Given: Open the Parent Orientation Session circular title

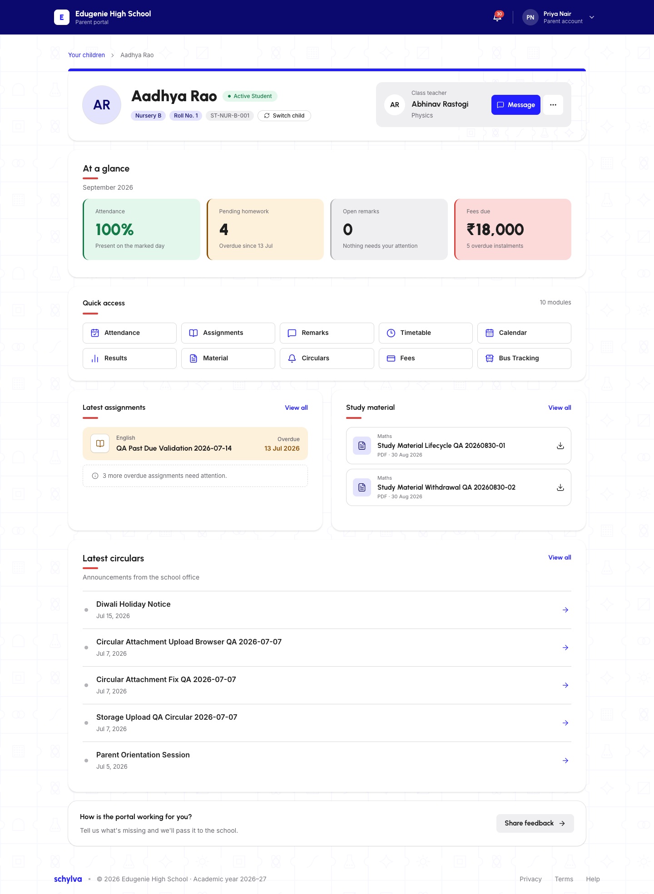Looking at the screenshot, I should 143,755.
